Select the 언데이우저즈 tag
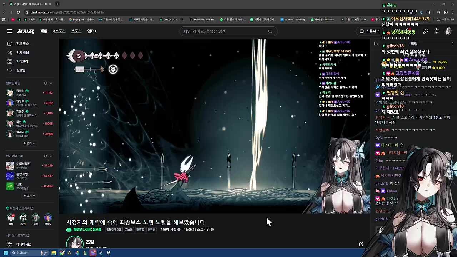This screenshot has height=257, width=457. pyautogui.click(x=114, y=230)
